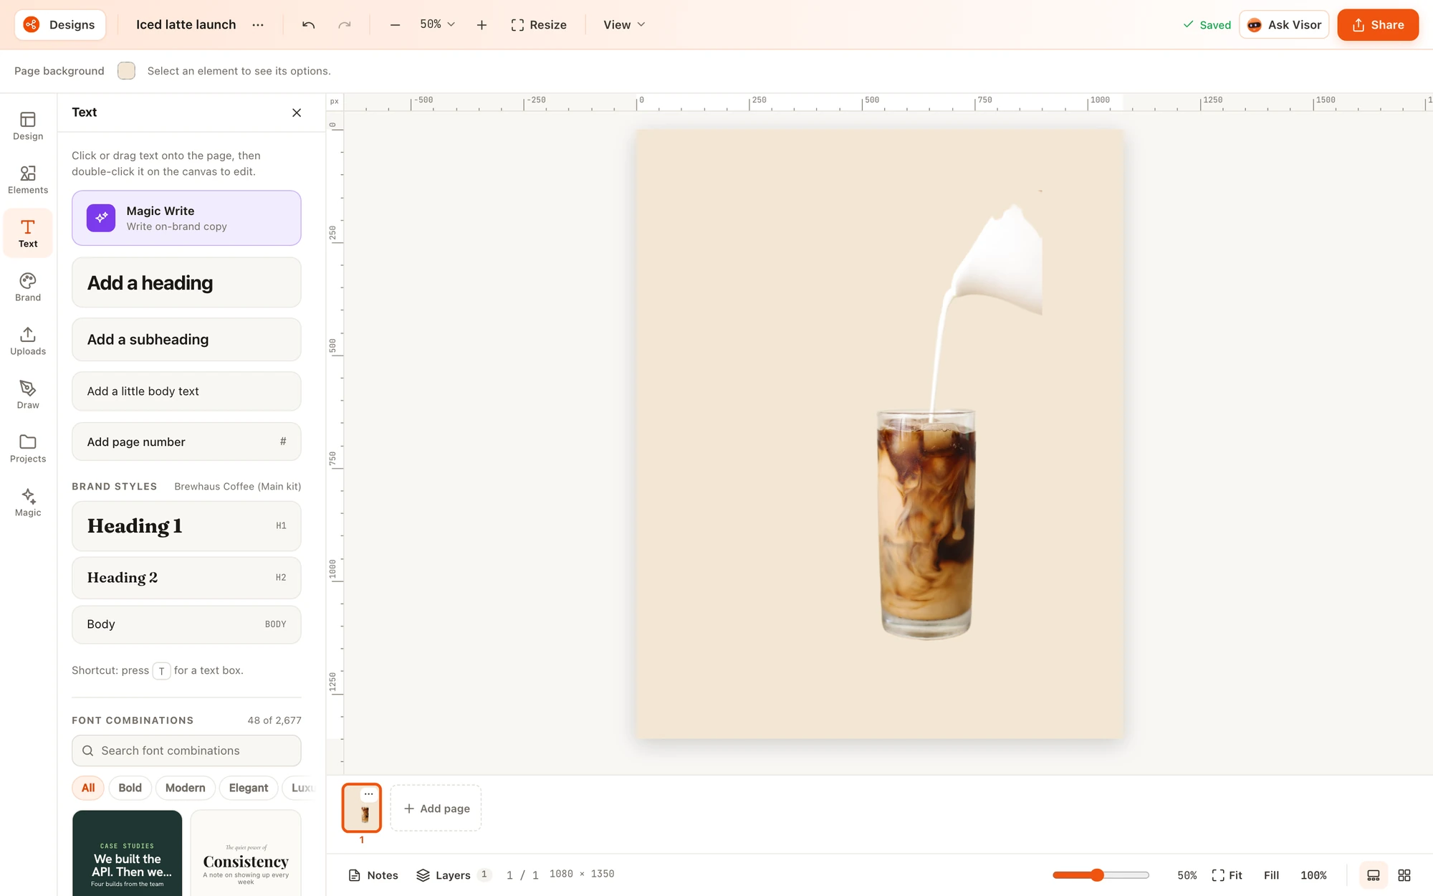Switch to grid view of pages
Screen dimensions: 1433x896
click(x=1404, y=875)
